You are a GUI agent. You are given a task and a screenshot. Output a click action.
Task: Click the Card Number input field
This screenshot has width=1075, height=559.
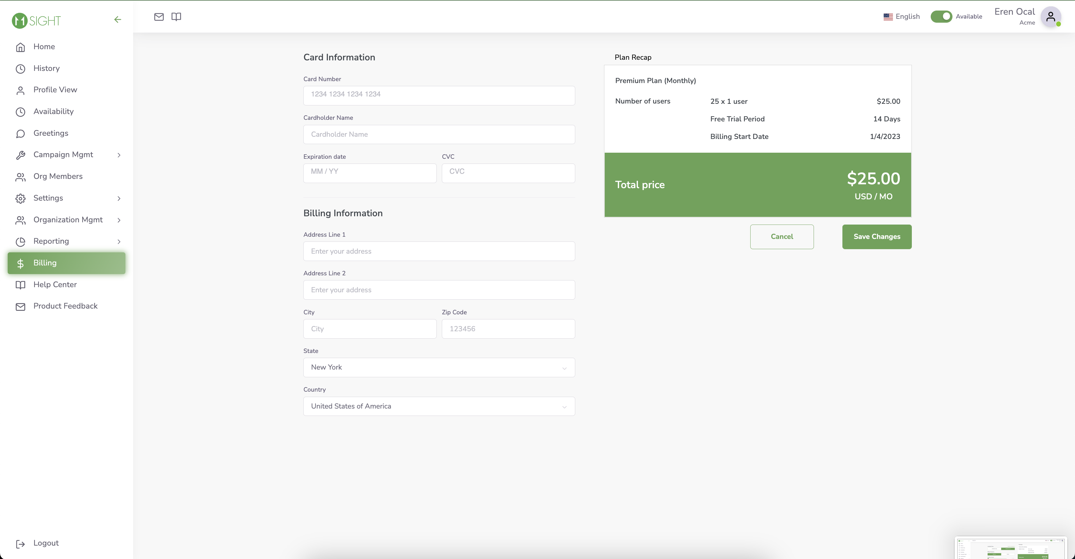click(x=439, y=96)
